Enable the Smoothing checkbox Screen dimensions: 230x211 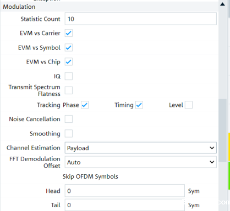(x=69, y=134)
